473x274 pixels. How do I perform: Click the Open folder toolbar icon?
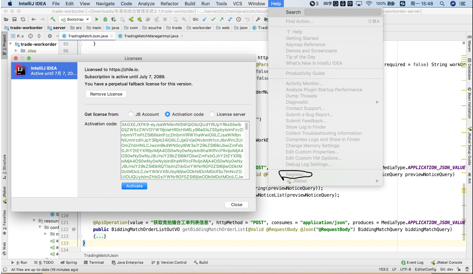6,19
